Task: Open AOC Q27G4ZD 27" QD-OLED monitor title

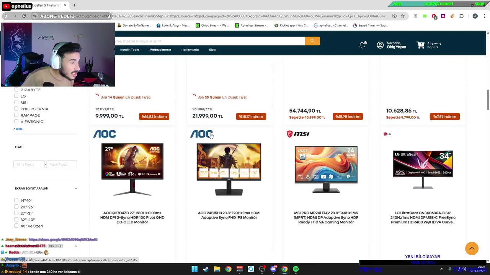Action: [132, 217]
